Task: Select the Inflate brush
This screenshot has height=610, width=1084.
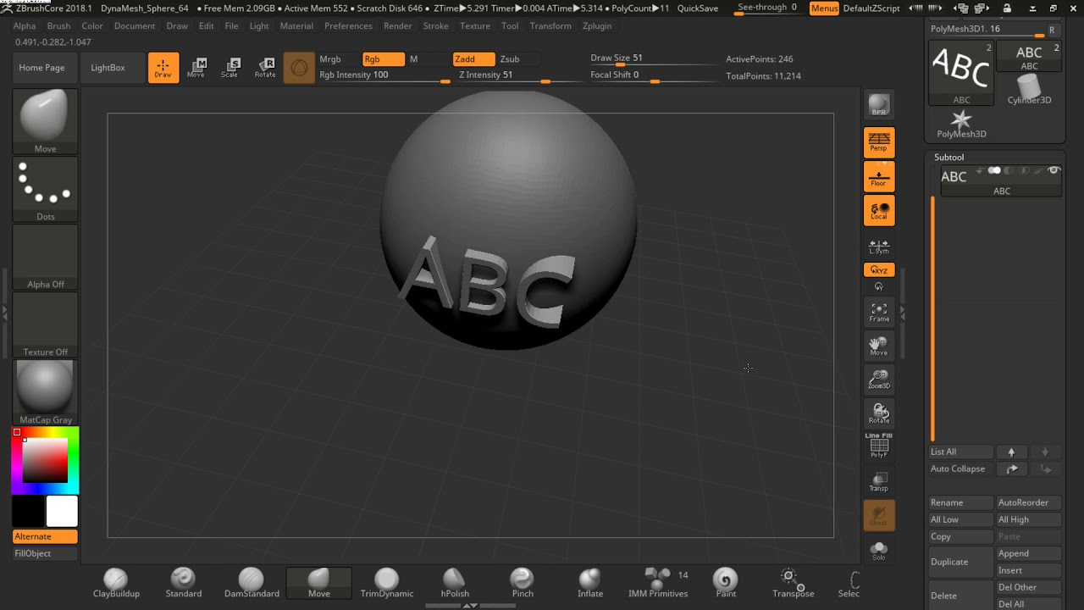Action: (x=590, y=583)
